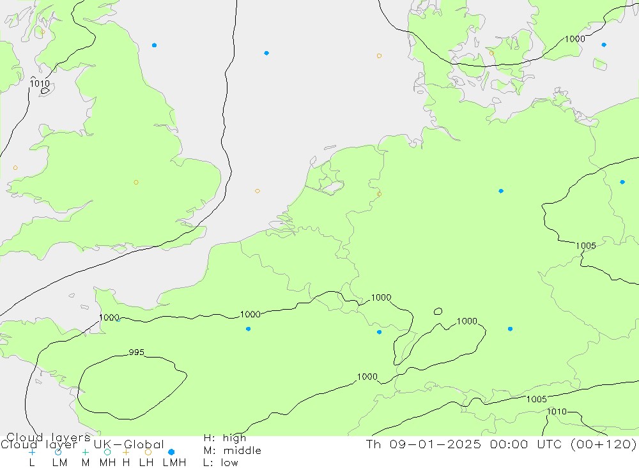Select the blue cloud dot right of the top 1000 label
The image size is (639, 468).
pyautogui.click(x=604, y=45)
